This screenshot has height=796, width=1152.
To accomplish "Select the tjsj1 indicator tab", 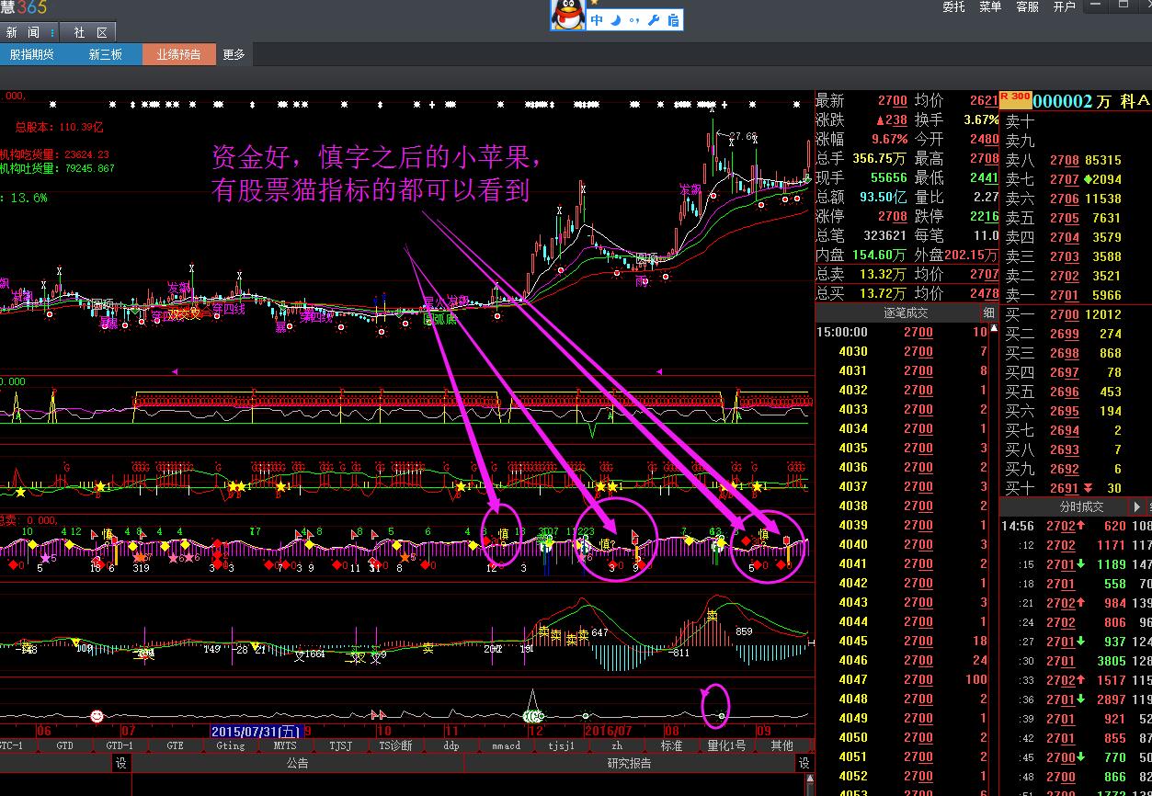I will pos(561,745).
